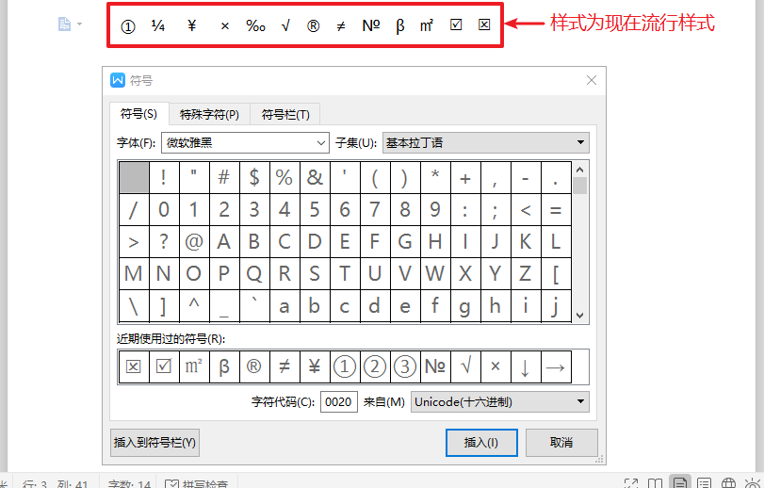This screenshot has height=488, width=764.
Task: Open the 字体 font dropdown
Action: click(244, 143)
